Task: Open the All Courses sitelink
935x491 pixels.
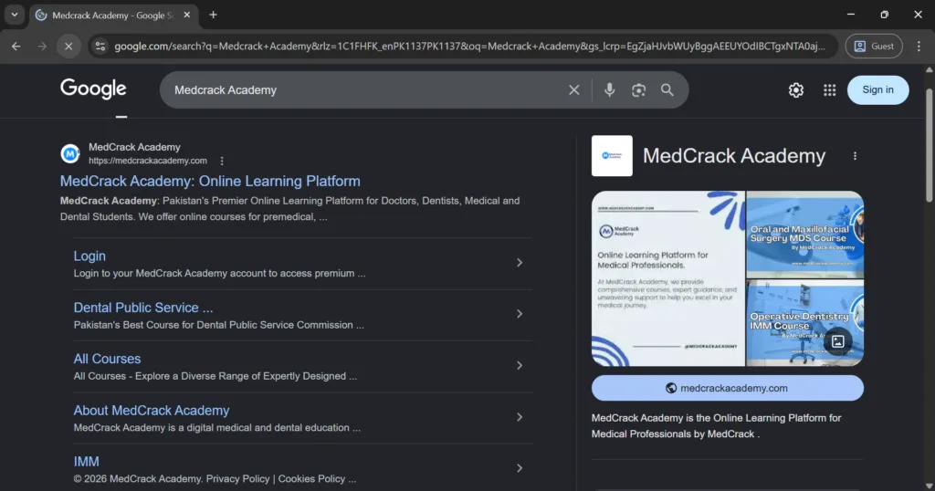Action: (108, 359)
